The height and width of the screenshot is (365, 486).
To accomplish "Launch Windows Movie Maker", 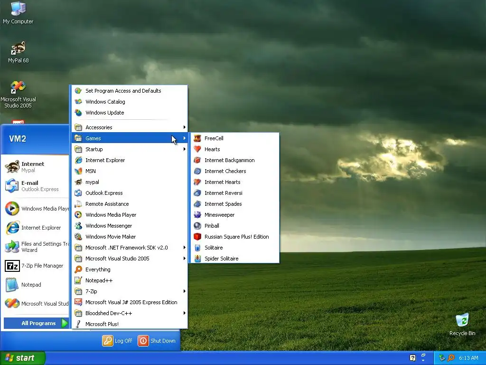I will coord(130,237).
